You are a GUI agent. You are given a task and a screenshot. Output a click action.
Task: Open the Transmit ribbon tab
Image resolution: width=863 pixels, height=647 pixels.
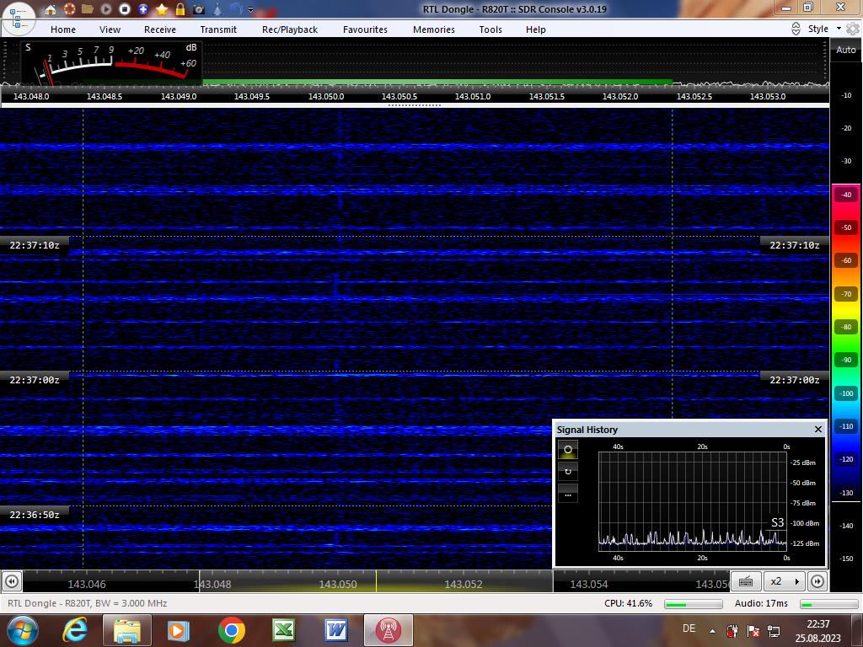(x=218, y=29)
